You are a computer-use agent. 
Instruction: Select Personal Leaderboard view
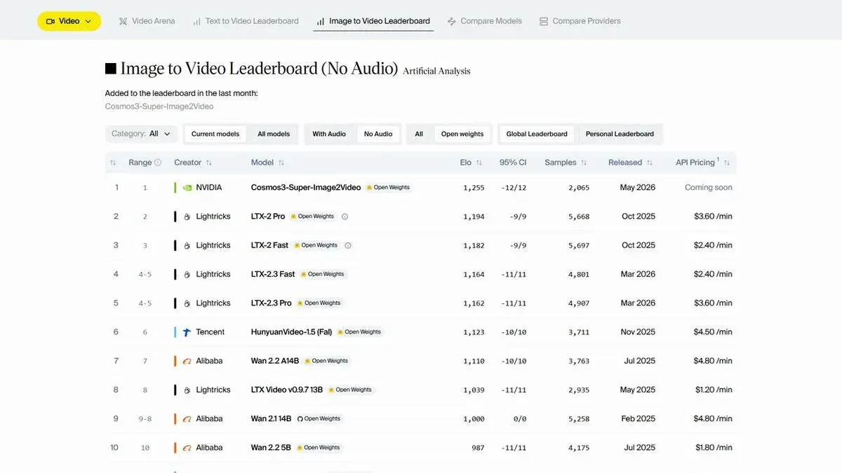(x=620, y=134)
